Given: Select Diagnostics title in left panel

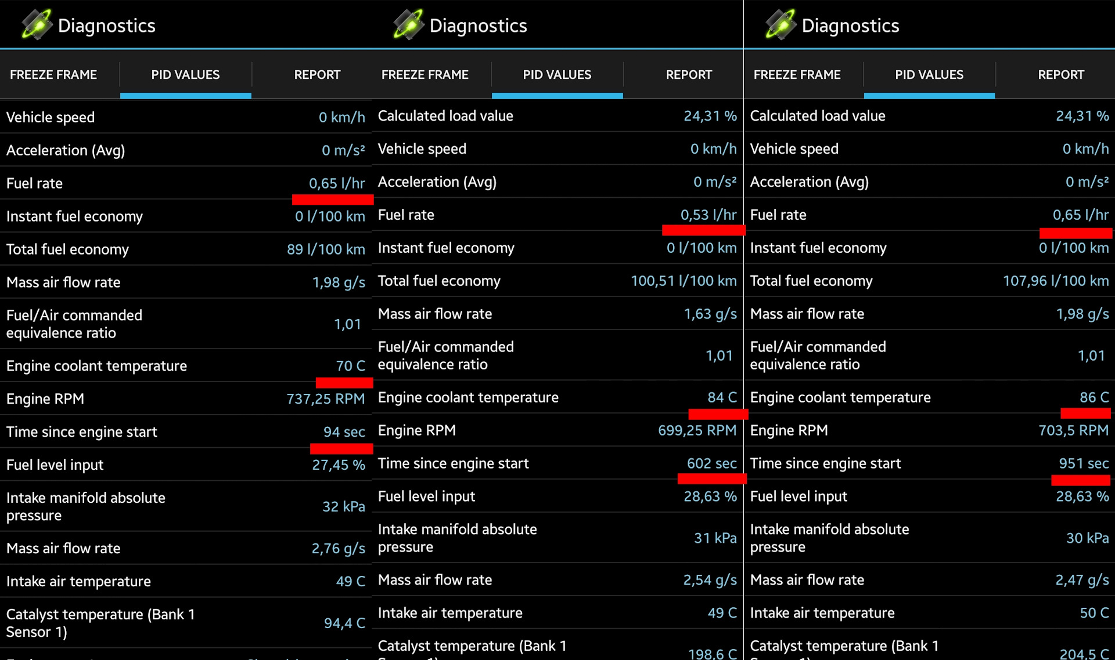Looking at the screenshot, I should tap(107, 26).
